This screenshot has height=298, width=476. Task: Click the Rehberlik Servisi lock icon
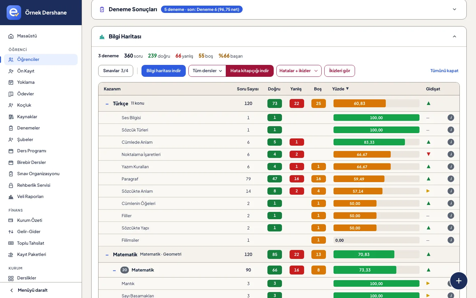pos(11,185)
